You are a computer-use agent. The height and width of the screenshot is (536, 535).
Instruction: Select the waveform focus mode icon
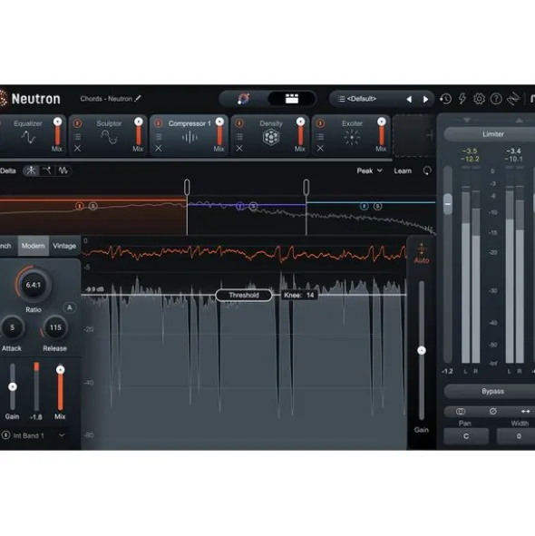point(63,171)
